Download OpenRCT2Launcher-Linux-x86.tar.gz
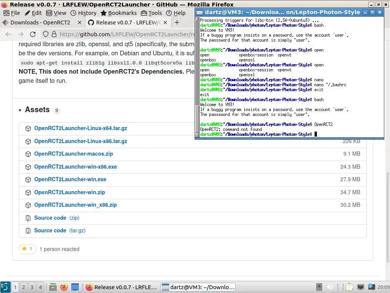Viewport: 390px width, 293px height. coord(81,141)
